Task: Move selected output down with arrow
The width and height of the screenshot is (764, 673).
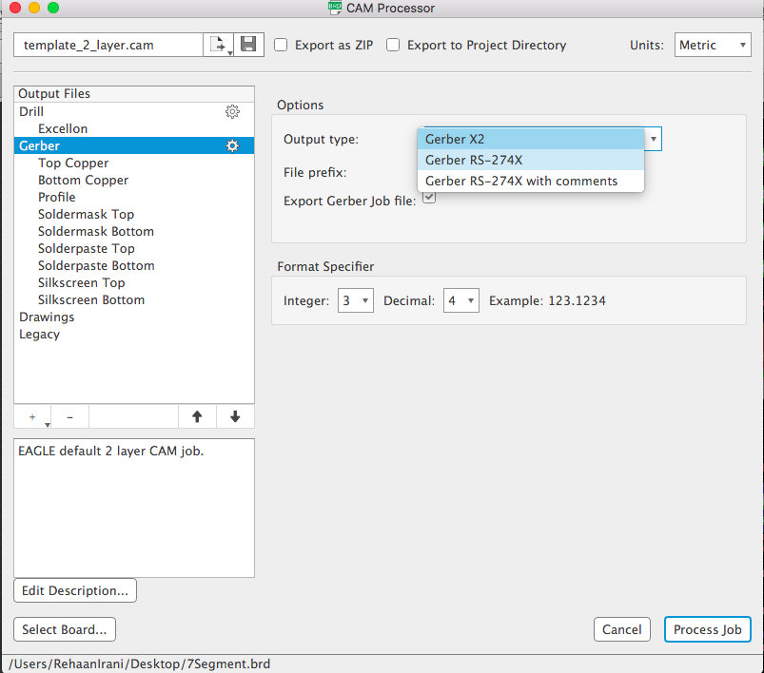Action: click(235, 417)
